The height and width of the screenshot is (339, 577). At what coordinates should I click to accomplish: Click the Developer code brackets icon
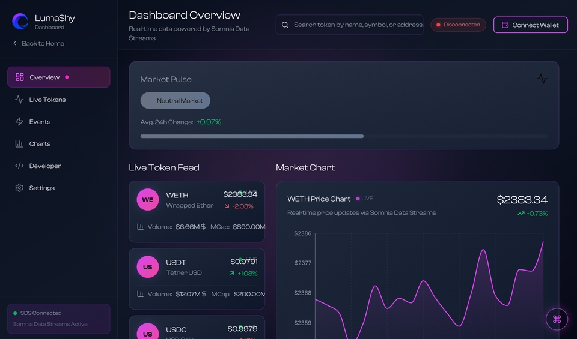click(x=19, y=166)
